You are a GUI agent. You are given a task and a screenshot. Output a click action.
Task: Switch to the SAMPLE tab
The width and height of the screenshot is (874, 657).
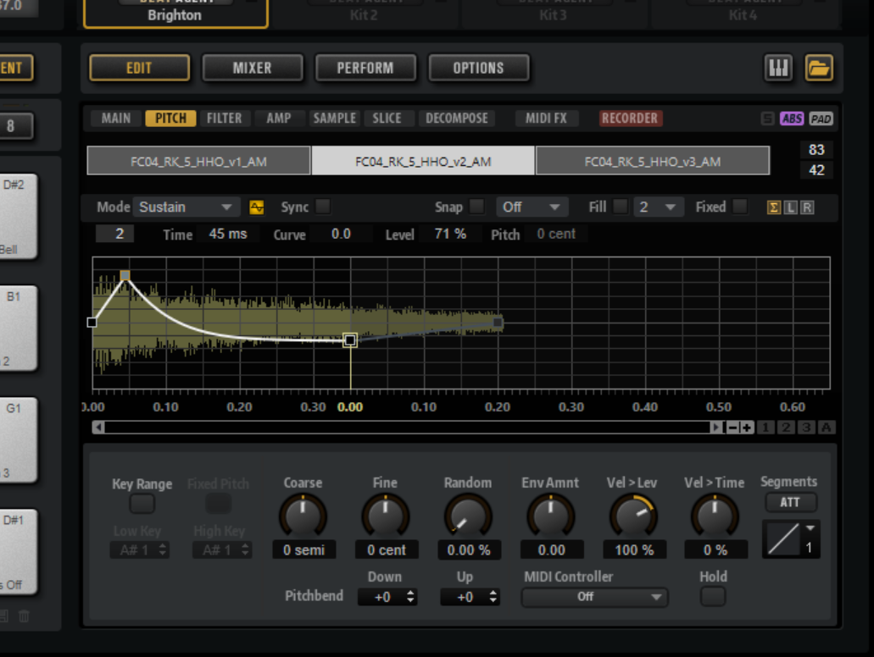pos(335,118)
